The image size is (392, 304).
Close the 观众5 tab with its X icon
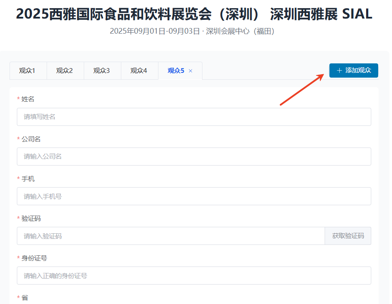(x=190, y=71)
